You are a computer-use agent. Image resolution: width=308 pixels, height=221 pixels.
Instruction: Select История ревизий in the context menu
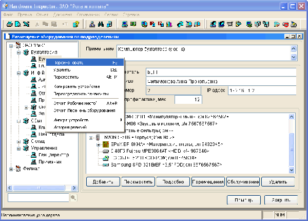coord(68,126)
